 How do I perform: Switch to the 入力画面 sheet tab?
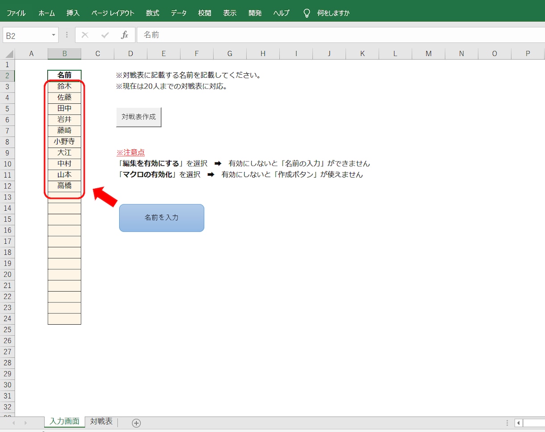coord(65,422)
